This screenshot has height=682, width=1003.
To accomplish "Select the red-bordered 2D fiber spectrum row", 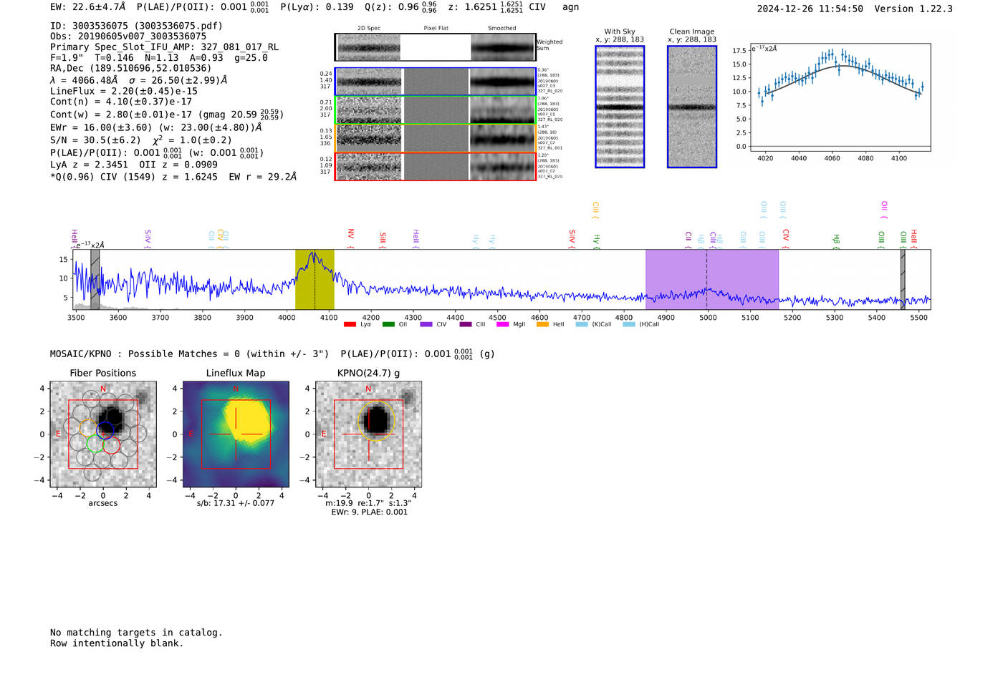I will click(x=436, y=167).
